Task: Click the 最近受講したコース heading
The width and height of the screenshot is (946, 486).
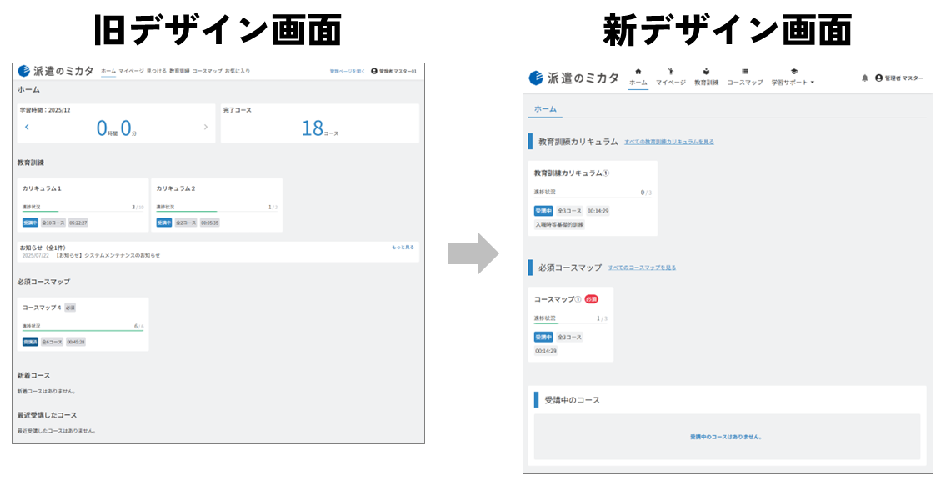Action: point(47,415)
